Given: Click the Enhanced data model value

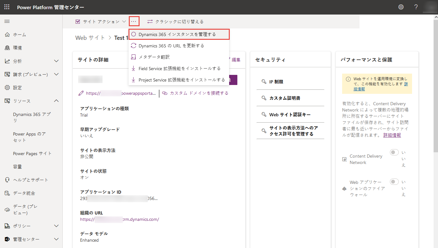Looking at the screenshot, I should [90, 240].
